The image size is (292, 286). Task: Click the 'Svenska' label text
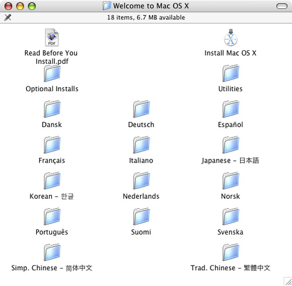230,232
